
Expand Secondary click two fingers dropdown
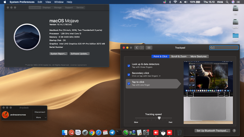click(x=146, y=76)
